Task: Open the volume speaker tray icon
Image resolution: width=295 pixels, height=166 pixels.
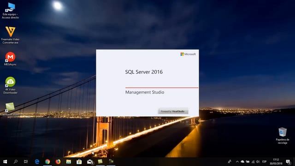Action: pyautogui.click(x=258, y=162)
